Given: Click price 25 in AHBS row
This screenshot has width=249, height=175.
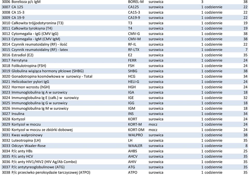Looking at the screenshot, I should pos(245,151).
